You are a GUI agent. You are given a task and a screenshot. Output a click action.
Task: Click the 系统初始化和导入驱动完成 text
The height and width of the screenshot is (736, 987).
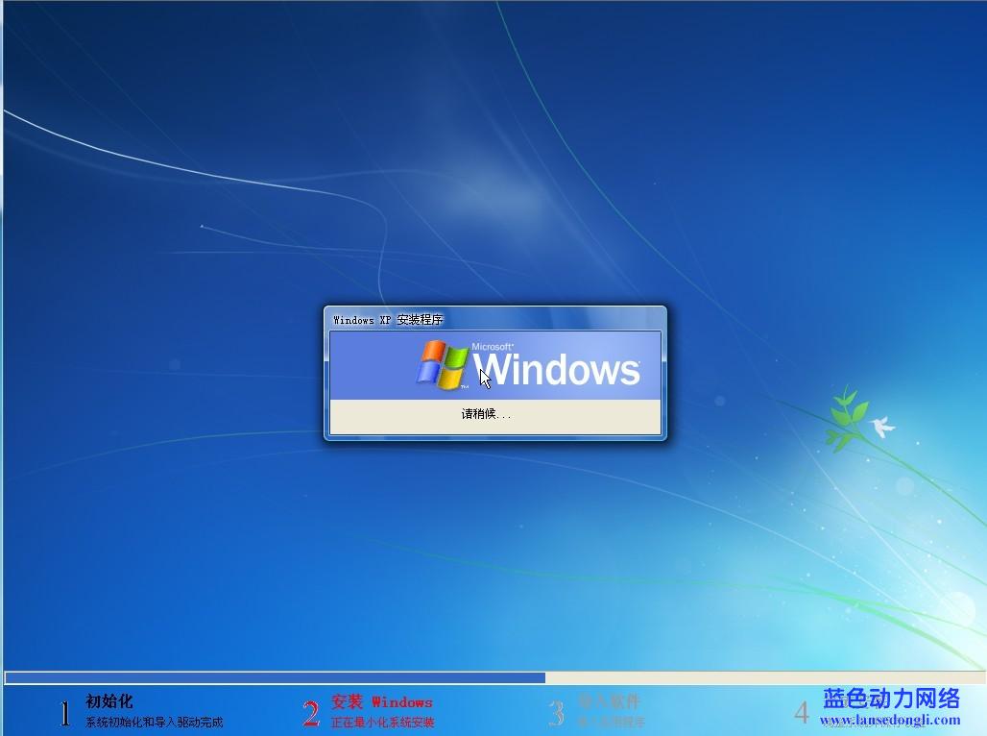point(155,723)
